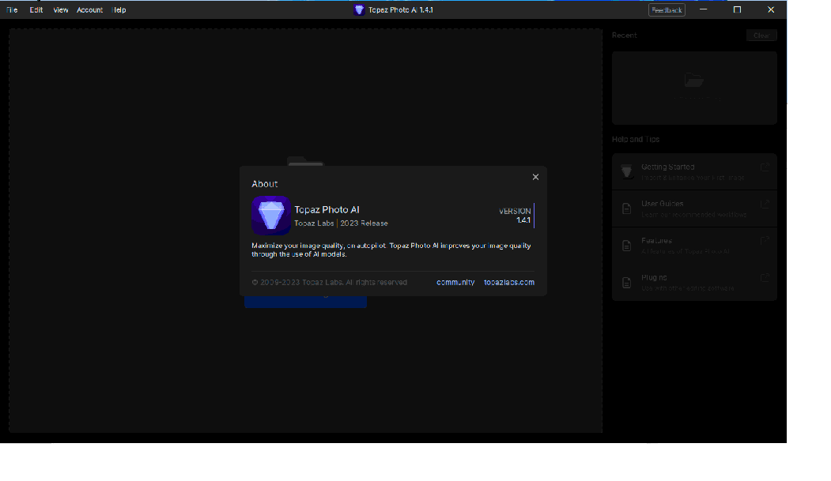Viewport: 831px width, 481px height.
Task: Click the About dialog title
Action: tap(264, 183)
